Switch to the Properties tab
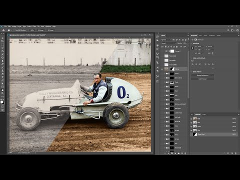This screenshot has width=240, height=180. click(194, 35)
